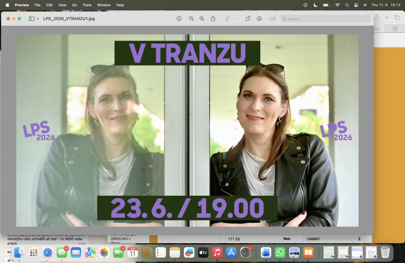Open the View menu
Viewport: 405px width, 263px height.
pos(62,5)
